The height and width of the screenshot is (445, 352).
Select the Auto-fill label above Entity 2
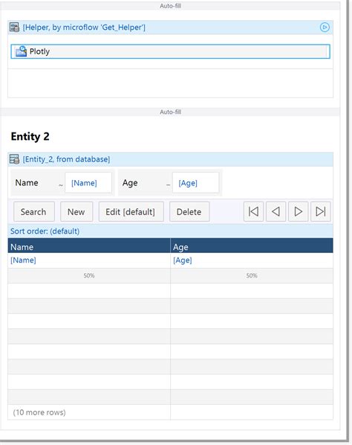(x=171, y=112)
